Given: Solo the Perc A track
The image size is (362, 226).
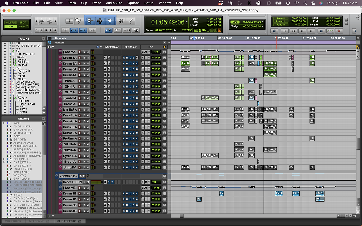Looking at the screenshot, I should pos(84,81).
